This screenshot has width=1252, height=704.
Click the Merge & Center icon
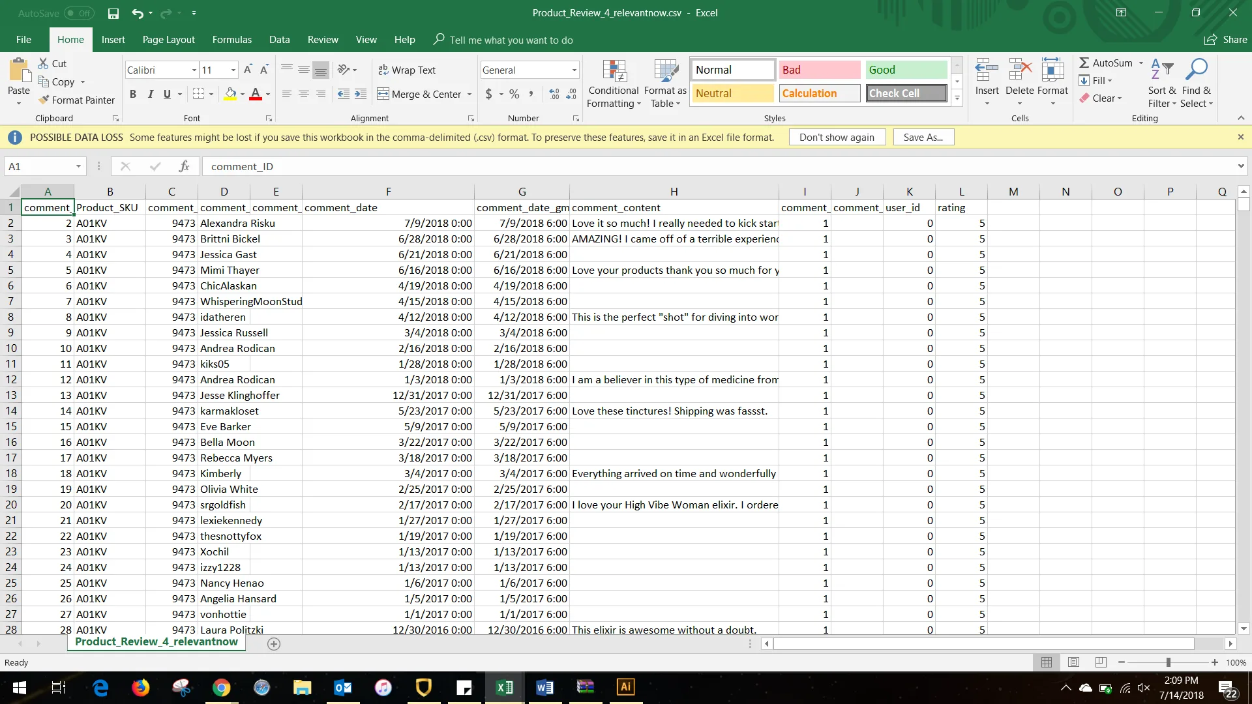pos(383,94)
